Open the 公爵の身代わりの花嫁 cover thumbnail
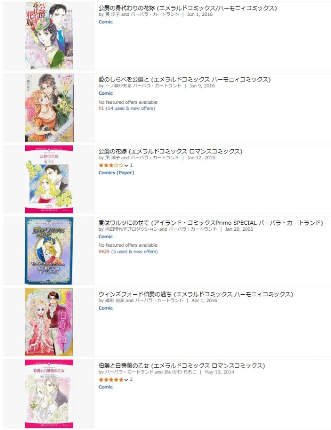This screenshot has width=331, height=430. pos(49,35)
